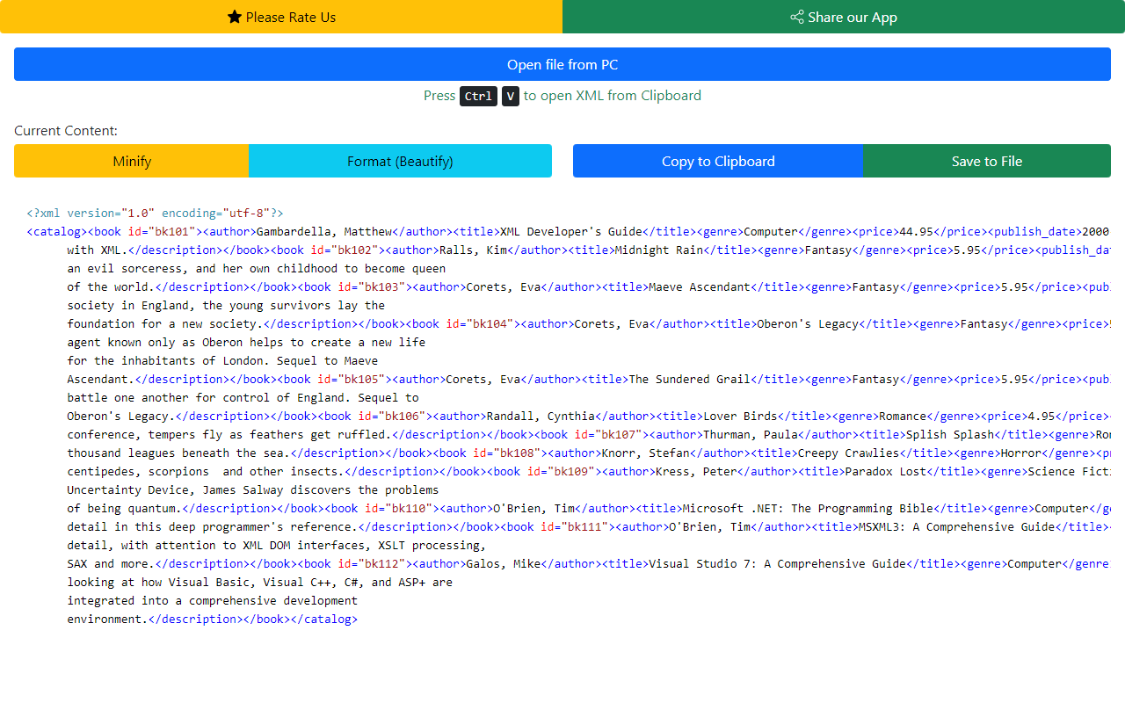
Task: Click the title "Midnight Rain" in the XML
Action: point(661,250)
